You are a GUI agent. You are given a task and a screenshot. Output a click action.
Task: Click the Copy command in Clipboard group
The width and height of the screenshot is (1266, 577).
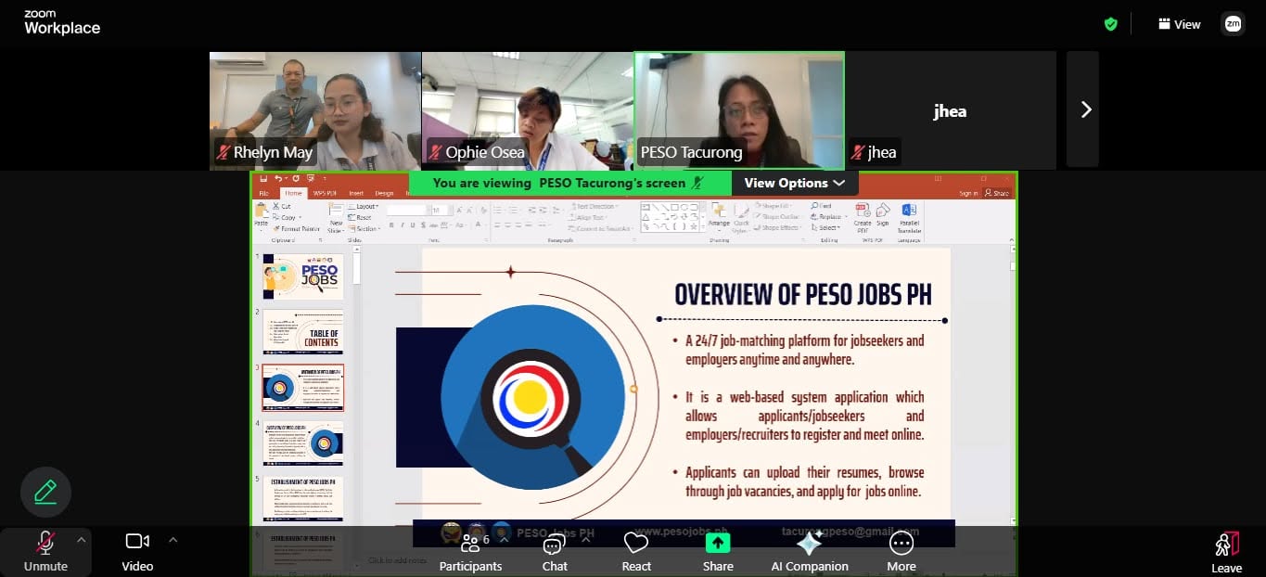tap(288, 217)
